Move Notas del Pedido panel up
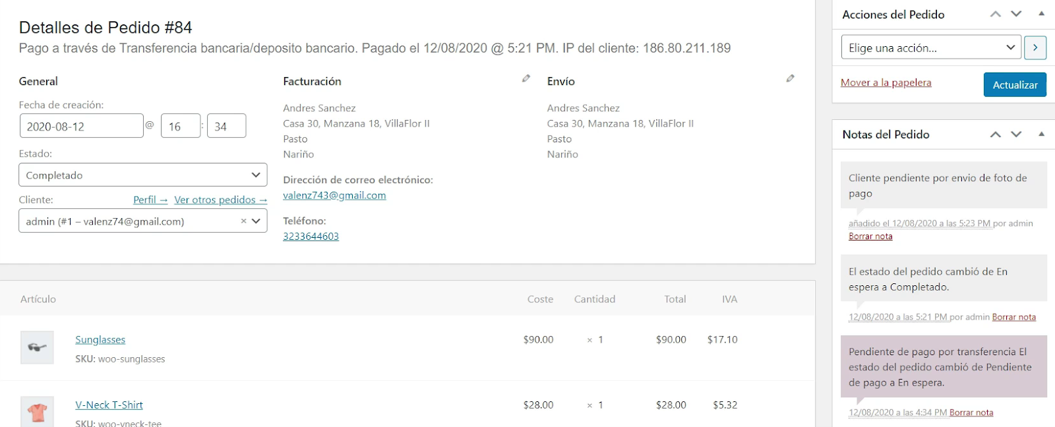Image resolution: width=1055 pixels, height=427 pixels. [996, 134]
